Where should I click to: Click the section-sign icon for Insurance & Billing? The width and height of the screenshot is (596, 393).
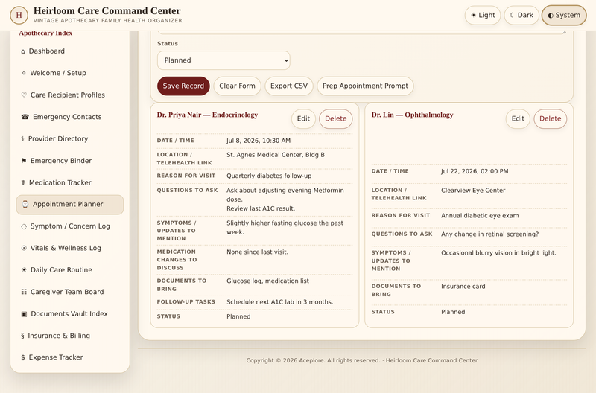23,336
